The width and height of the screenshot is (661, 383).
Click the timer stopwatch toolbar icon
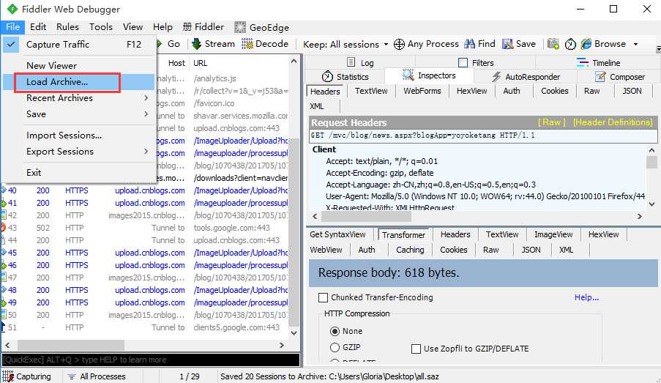click(570, 44)
